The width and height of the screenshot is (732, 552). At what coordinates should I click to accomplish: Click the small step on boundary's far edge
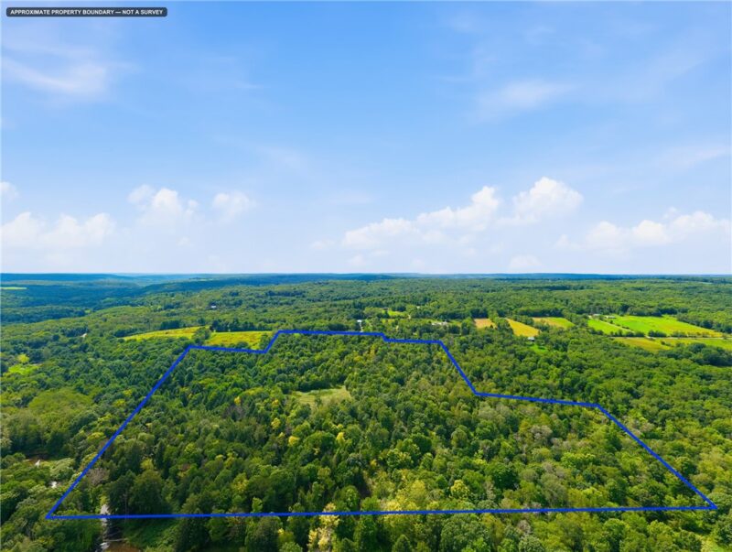click(x=384, y=337)
